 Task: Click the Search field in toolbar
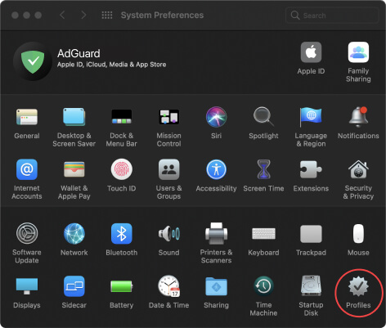coord(332,16)
